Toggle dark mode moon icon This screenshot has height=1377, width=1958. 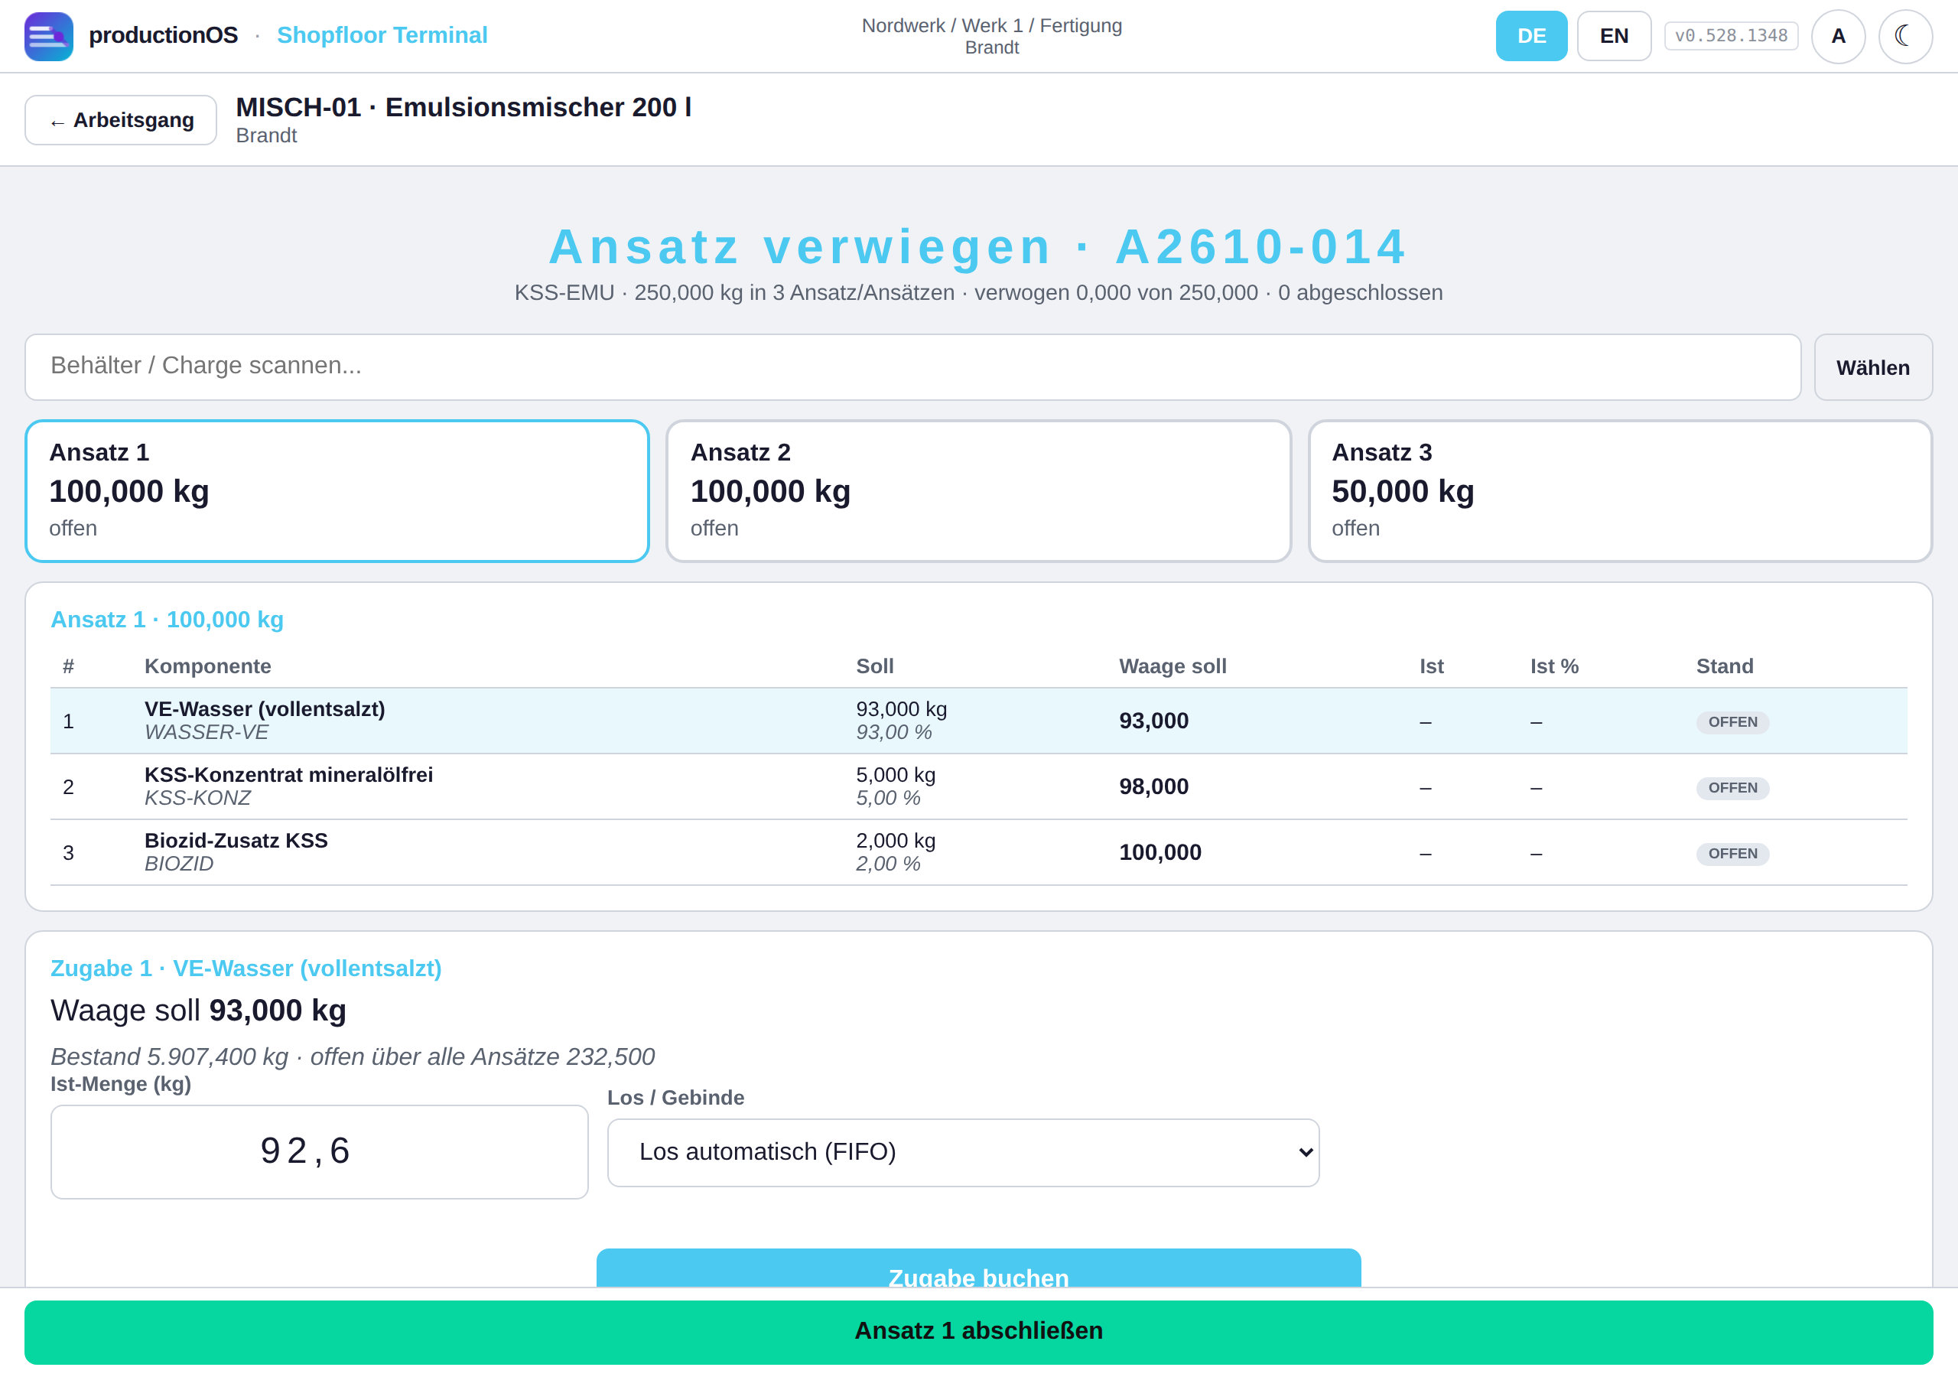pyautogui.click(x=1905, y=36)
